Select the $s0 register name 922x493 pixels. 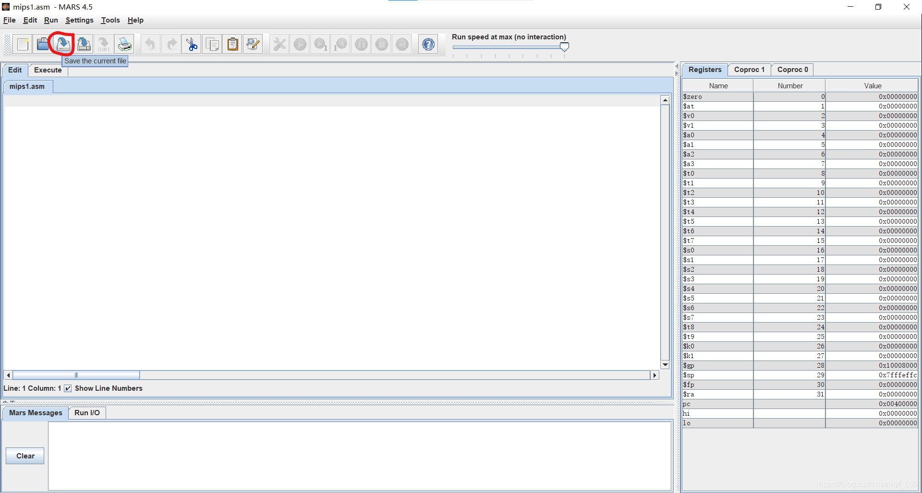[689, 250]
